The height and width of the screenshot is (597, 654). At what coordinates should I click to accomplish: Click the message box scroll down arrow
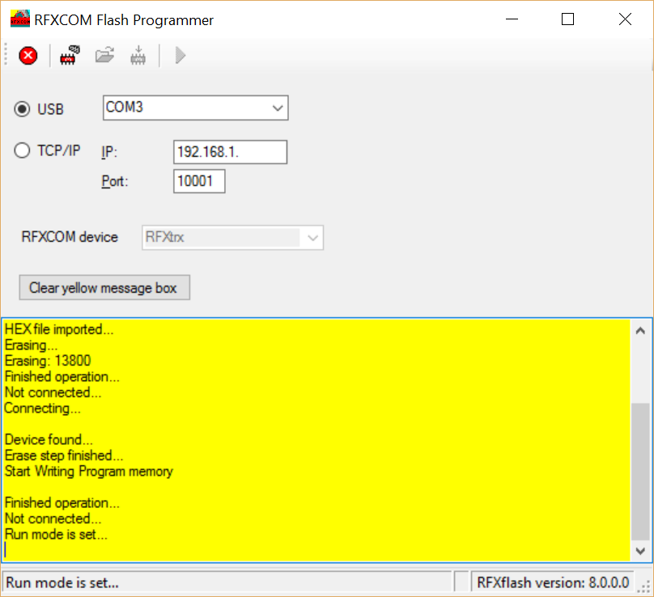641,551
